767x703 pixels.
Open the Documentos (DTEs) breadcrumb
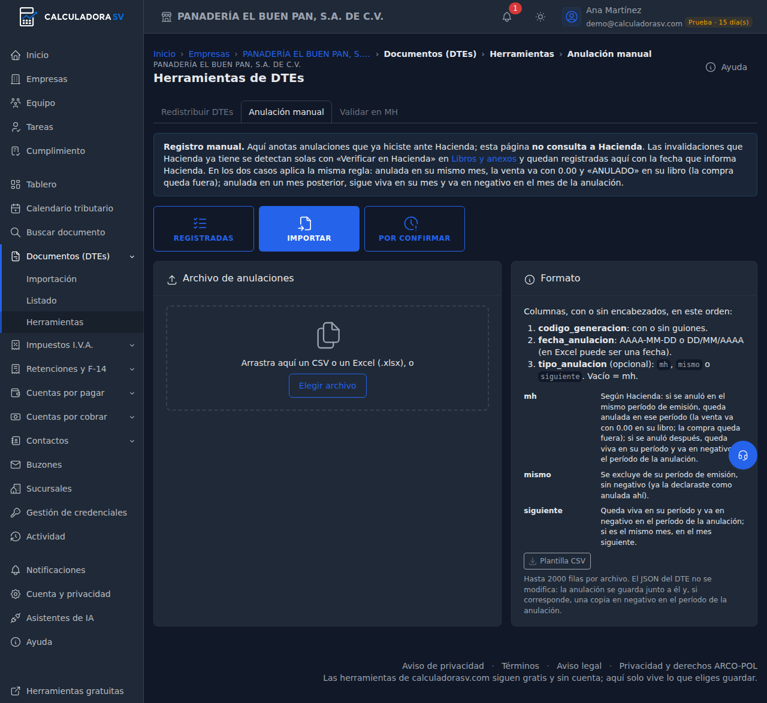click(x=430, y=54)
